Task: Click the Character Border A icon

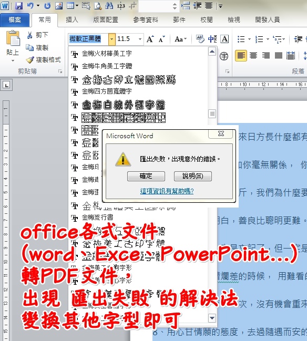Action: coord(224,39)
